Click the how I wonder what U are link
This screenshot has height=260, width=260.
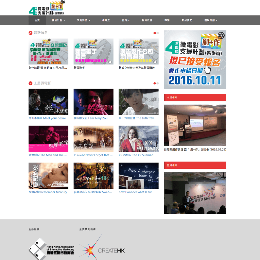click(135, 192)
